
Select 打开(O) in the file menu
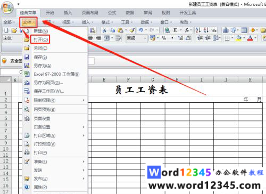pos(41,39)
